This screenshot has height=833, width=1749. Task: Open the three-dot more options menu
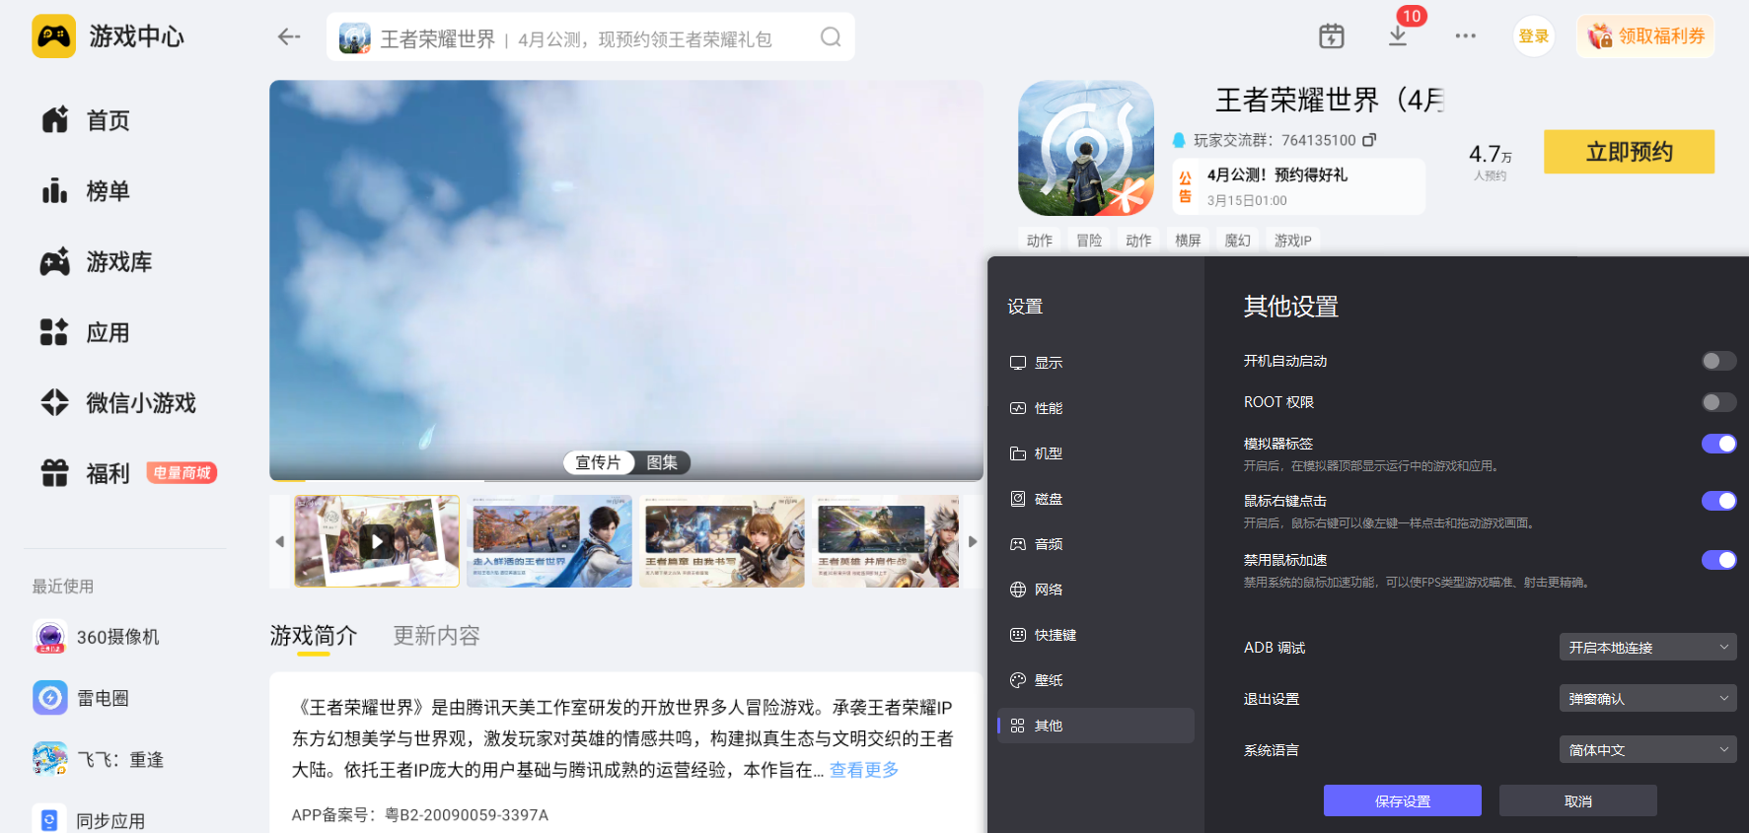pyautogui.click(x=1466, y=36)
